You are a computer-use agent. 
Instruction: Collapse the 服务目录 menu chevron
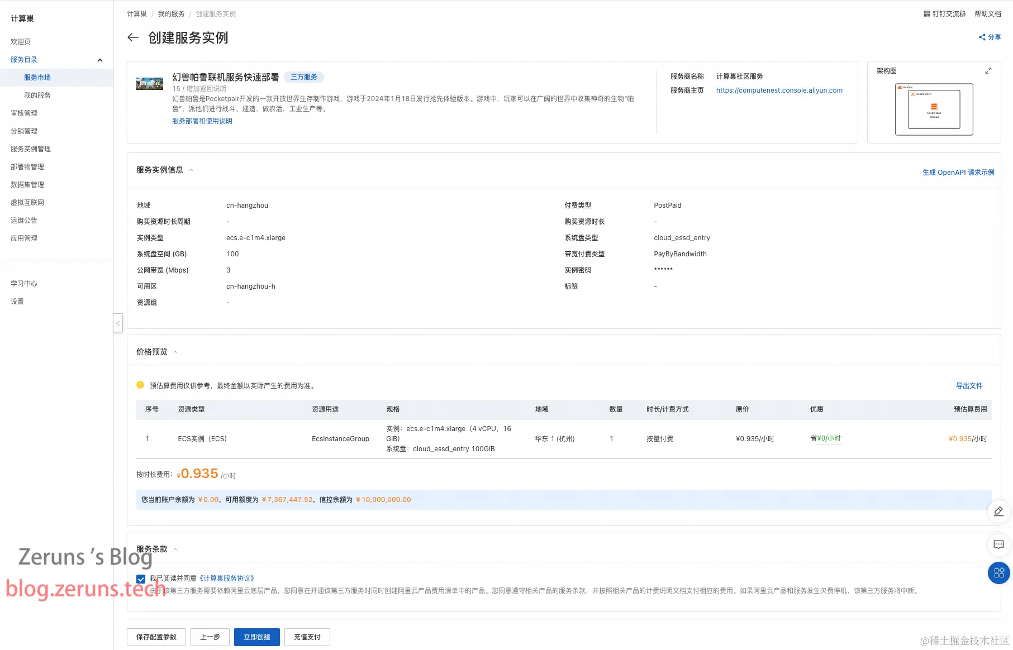pos(100,60)
